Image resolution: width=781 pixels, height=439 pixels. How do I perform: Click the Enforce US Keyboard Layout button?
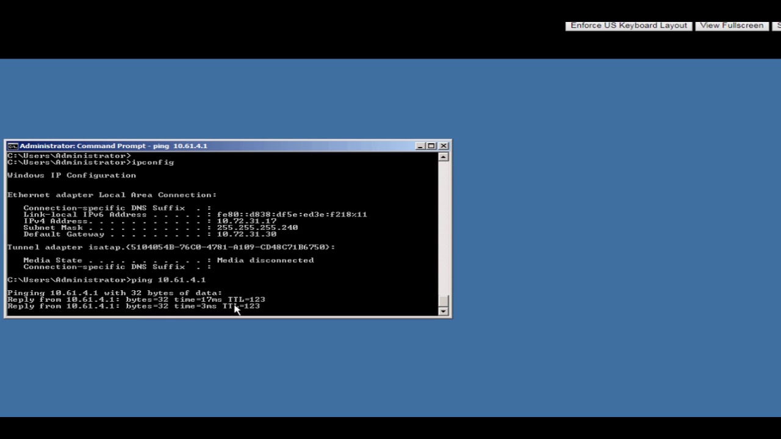coord(628,26)
